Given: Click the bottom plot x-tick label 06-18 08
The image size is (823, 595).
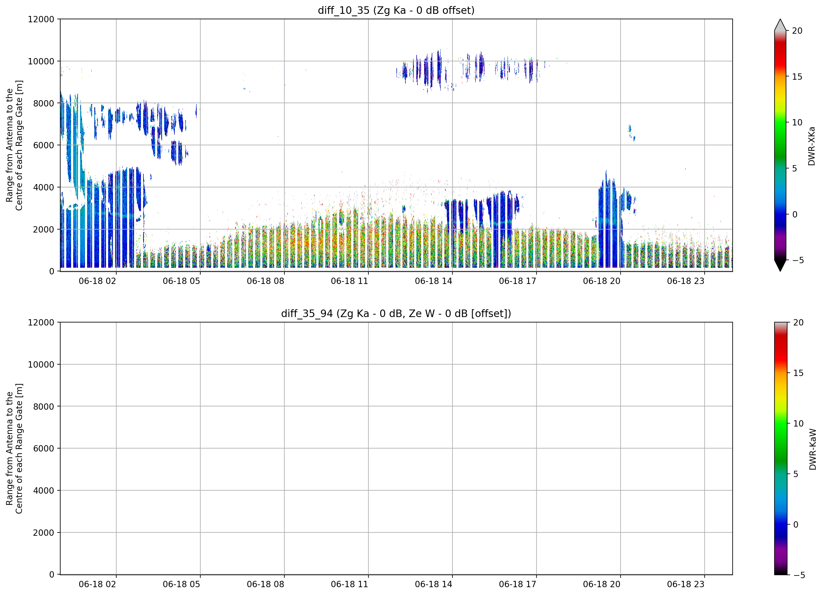Looking at the screenshot, I should (x=265, y=584).
